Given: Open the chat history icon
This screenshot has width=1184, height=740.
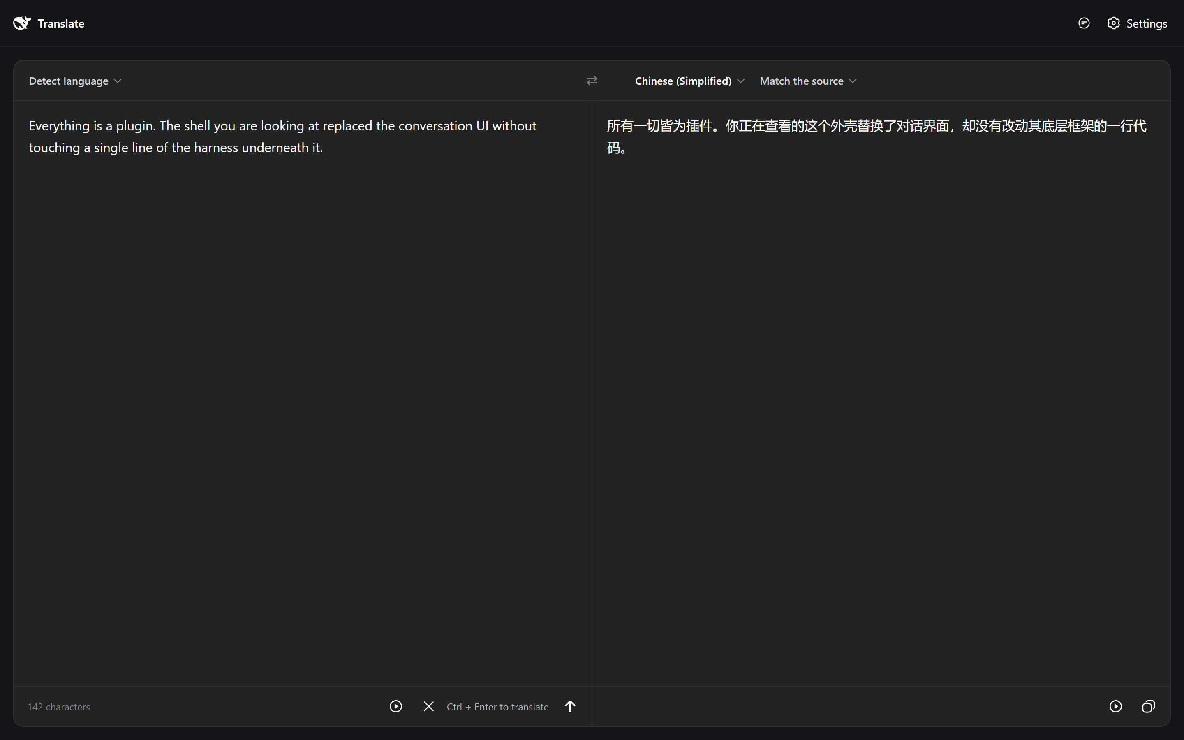Looking at the screenshot, I should (1084, 23).
